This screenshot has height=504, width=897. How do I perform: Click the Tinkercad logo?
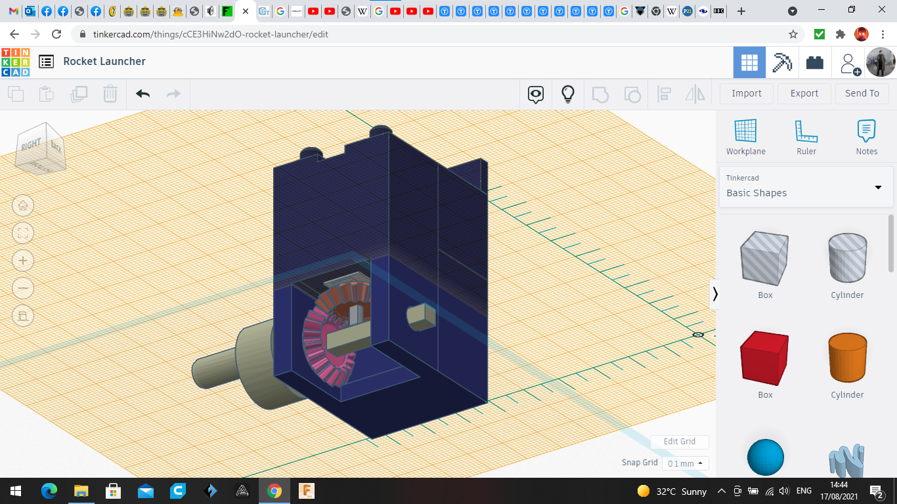pyautogui.click(x=15, y=62)
